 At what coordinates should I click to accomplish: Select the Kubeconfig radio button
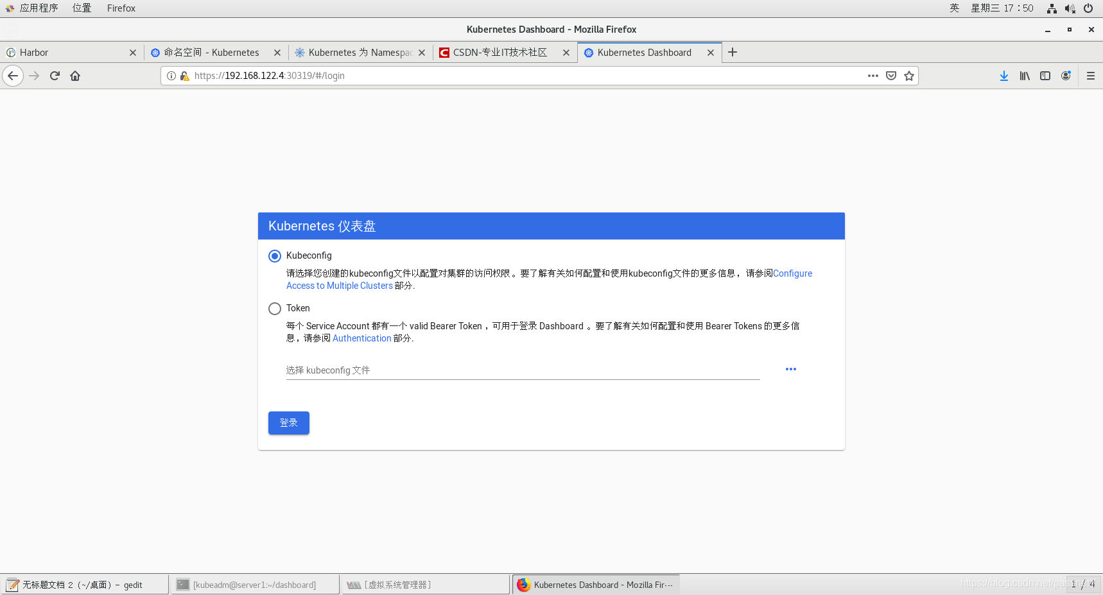[275, 256]
